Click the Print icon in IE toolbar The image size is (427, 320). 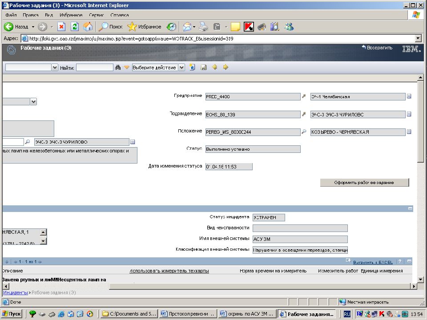203,27
